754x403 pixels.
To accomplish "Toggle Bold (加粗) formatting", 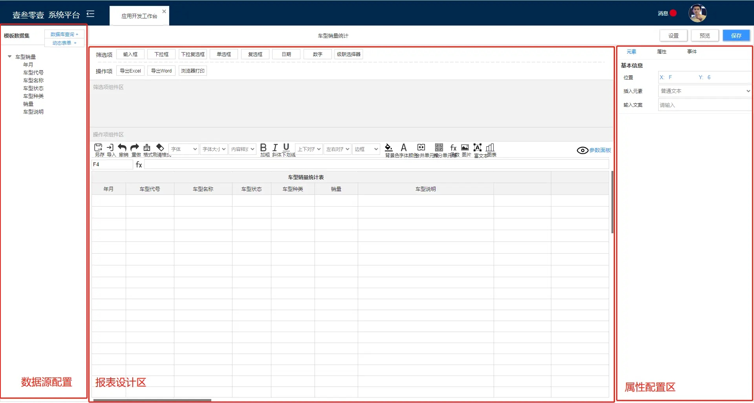I will pos(264,147).
